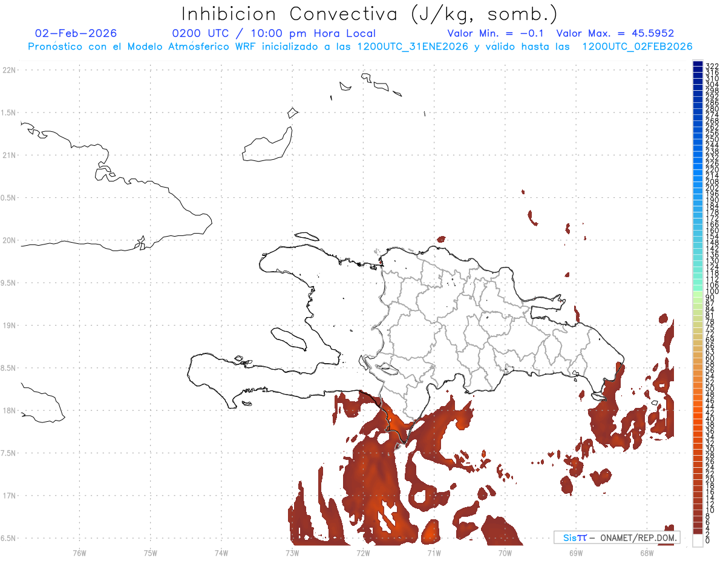Click the 'Pronóstico con el Modelo Atmósferico WRF' line

(361, 47)
